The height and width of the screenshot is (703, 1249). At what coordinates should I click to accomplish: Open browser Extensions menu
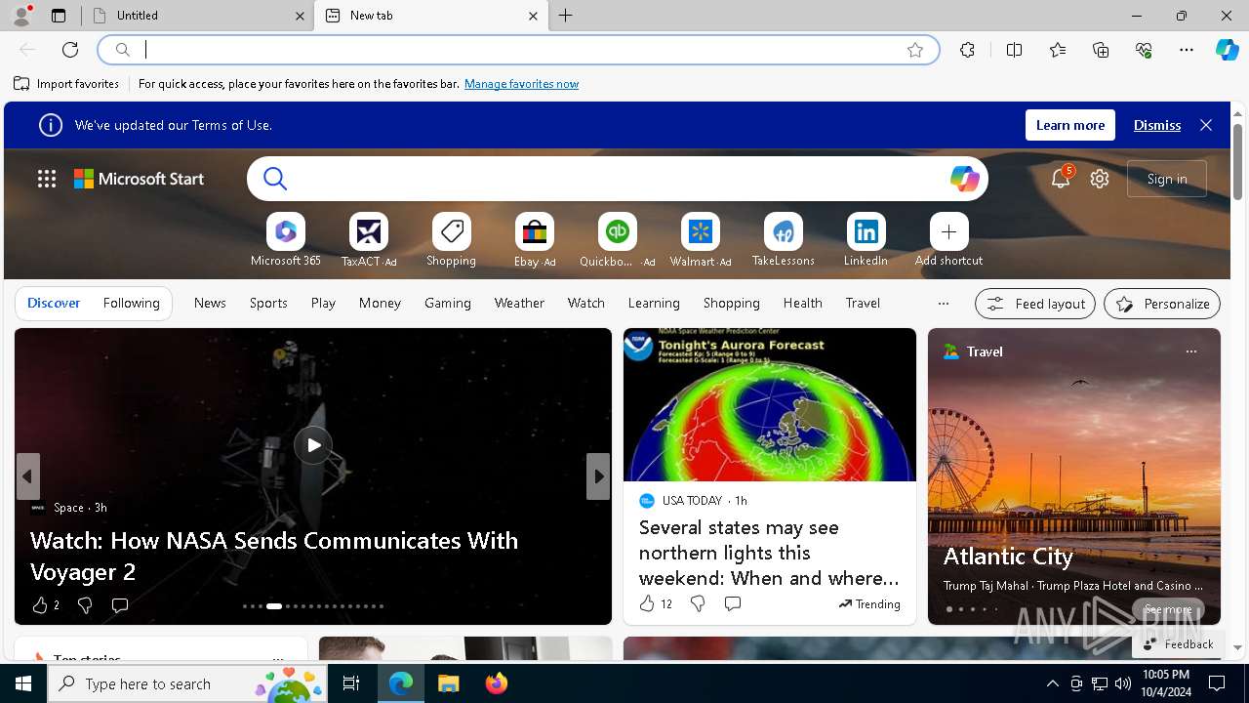click(967, 50)
